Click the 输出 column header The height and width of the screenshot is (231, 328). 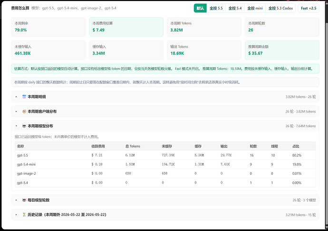[x=224, y=146]
